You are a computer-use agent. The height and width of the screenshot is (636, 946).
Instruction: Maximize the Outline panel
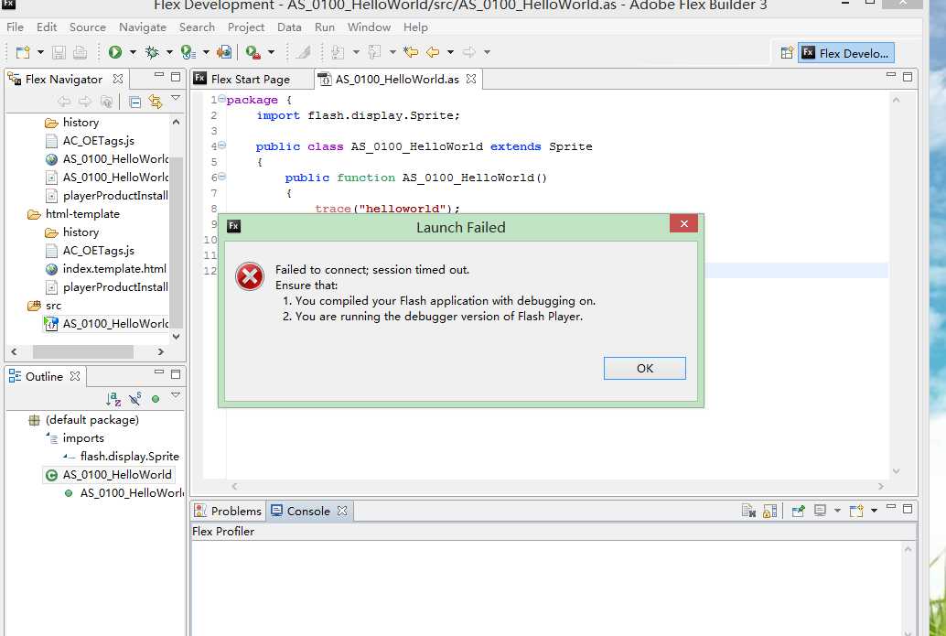176,374
